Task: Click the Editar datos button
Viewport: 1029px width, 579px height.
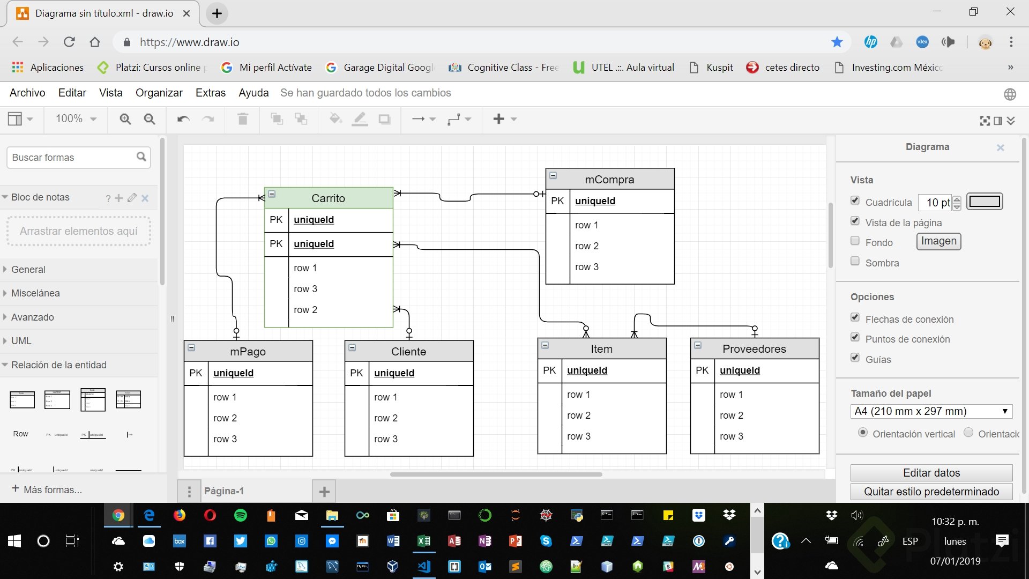Action: point(931,472)
